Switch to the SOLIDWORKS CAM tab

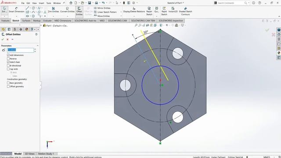[x=117, y=21]
